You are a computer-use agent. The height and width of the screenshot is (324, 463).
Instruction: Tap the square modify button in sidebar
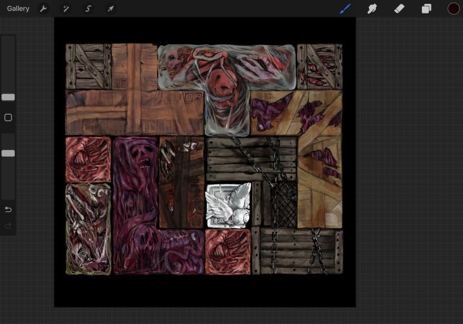pos(8,117)
